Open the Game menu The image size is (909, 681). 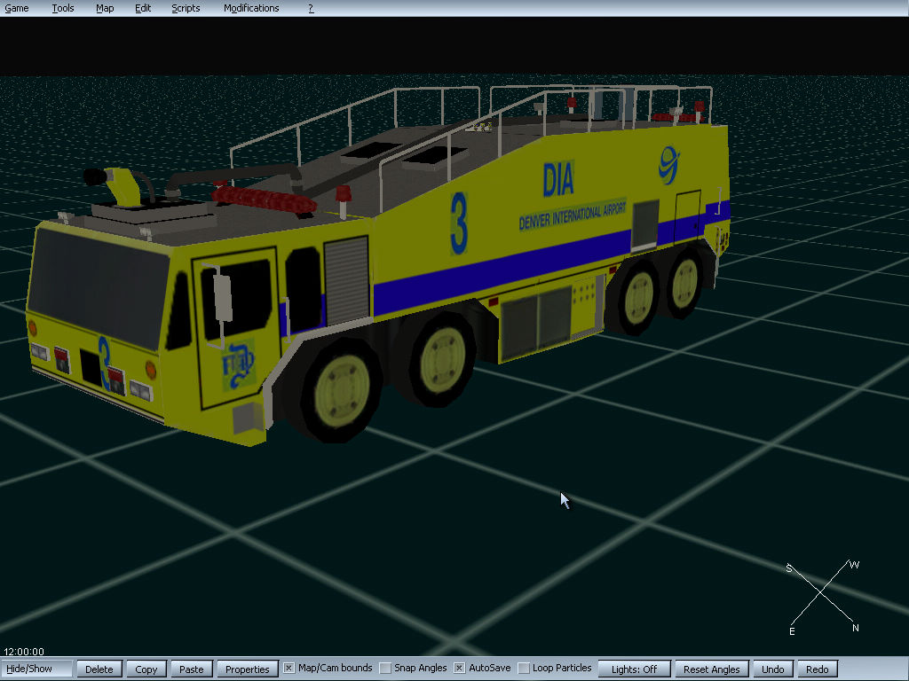click(17, 8)
